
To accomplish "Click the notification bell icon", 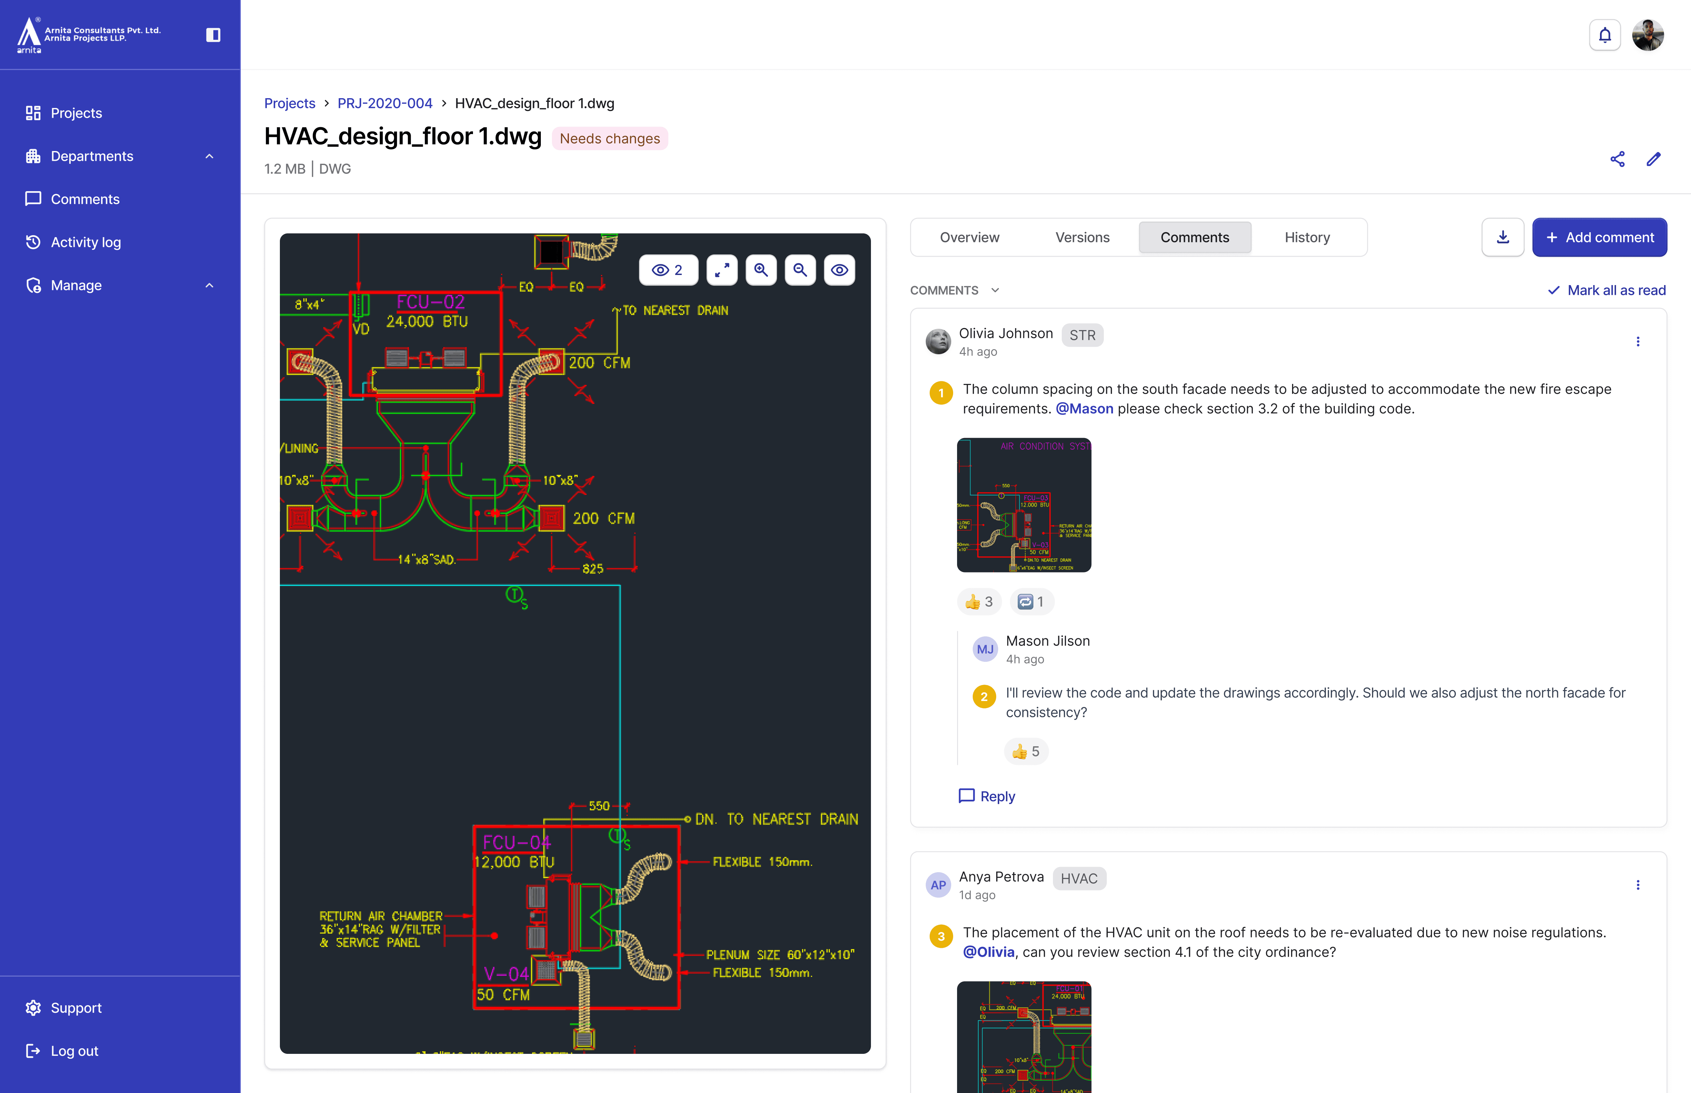I will [1605, 35].
